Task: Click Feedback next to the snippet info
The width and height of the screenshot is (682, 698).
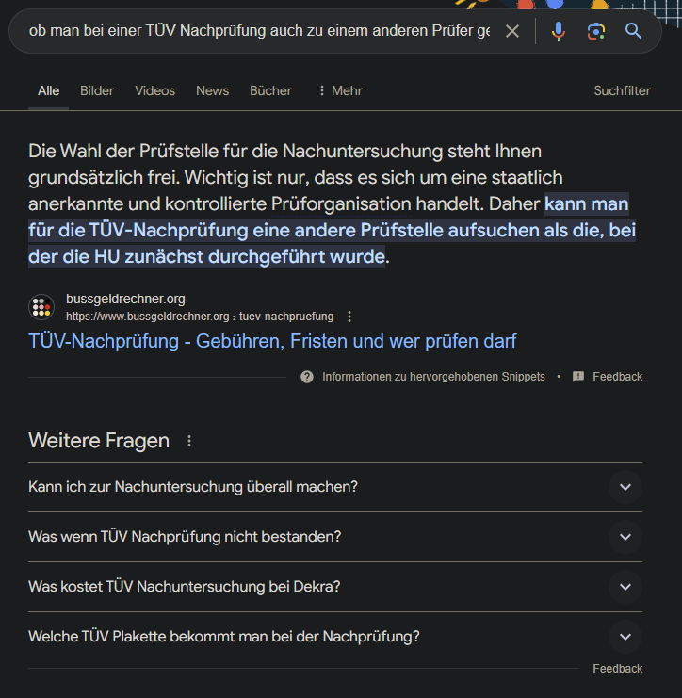Action: pos(617,377)
